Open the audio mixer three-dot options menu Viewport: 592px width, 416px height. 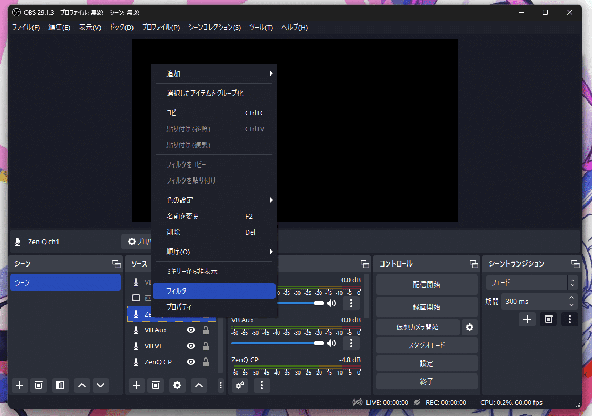[261, 385]
